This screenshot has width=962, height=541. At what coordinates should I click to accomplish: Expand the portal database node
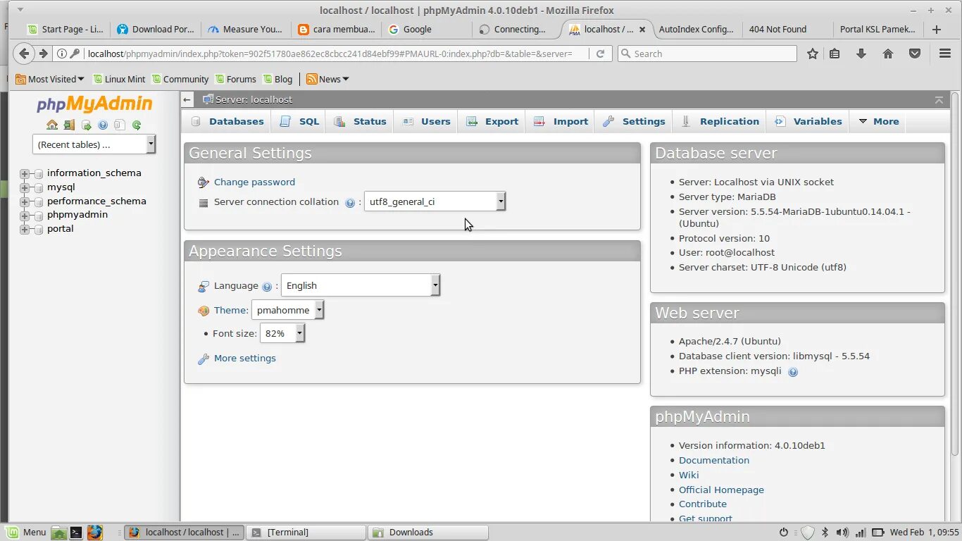[25, 229]
